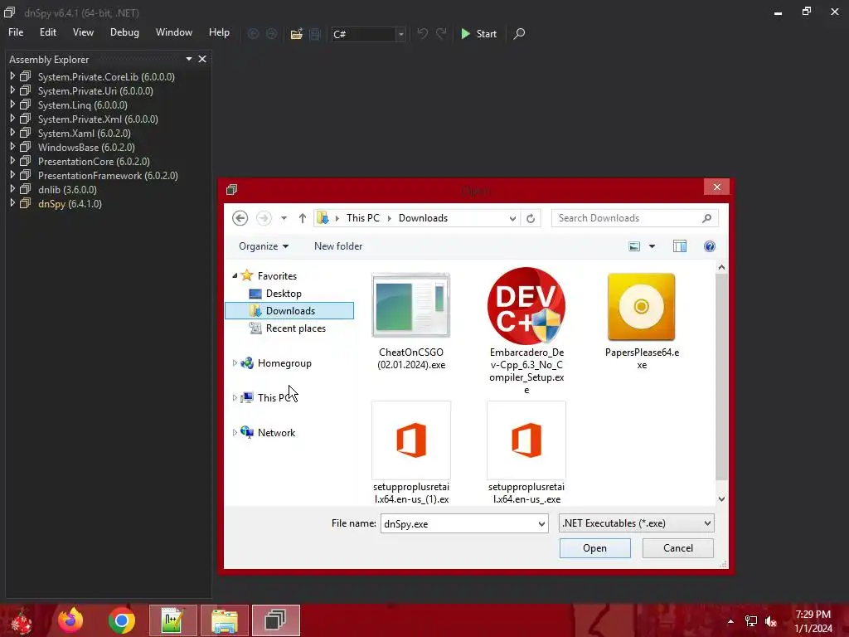Toggle the preview pane icon
849x637 pixels.
coord(680,246)
